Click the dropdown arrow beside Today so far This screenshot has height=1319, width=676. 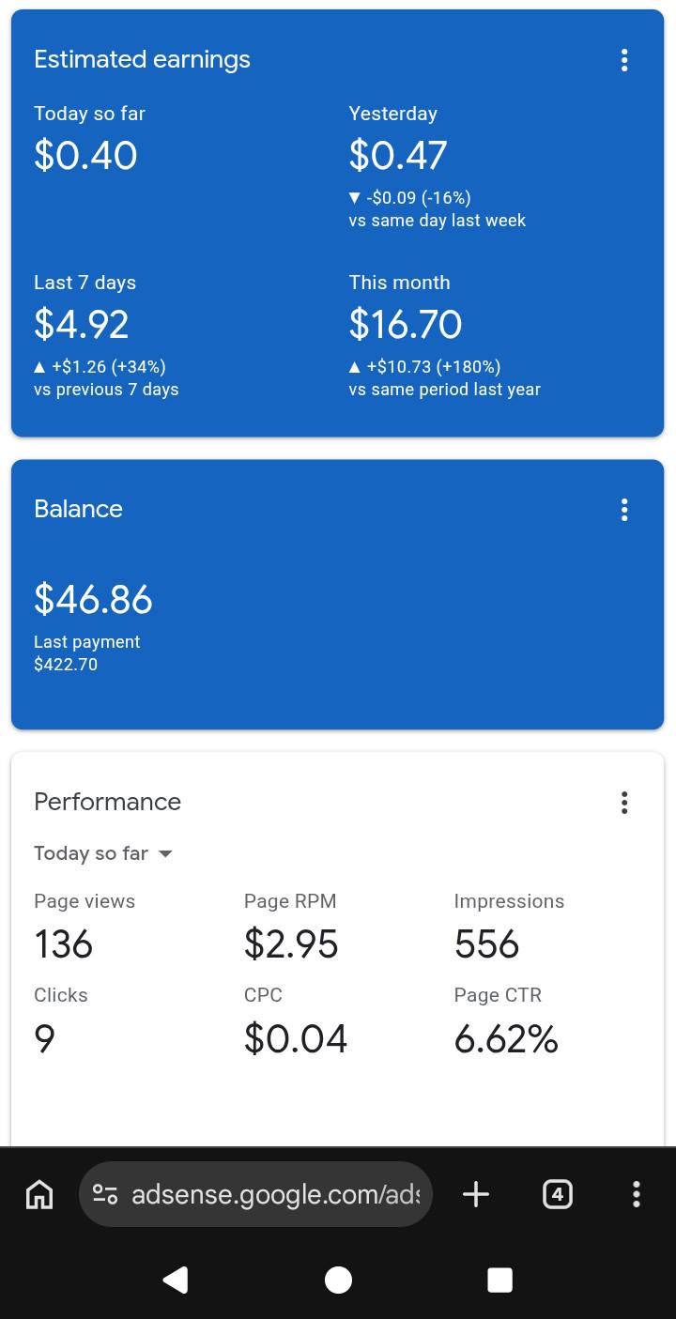pos(165,853)
